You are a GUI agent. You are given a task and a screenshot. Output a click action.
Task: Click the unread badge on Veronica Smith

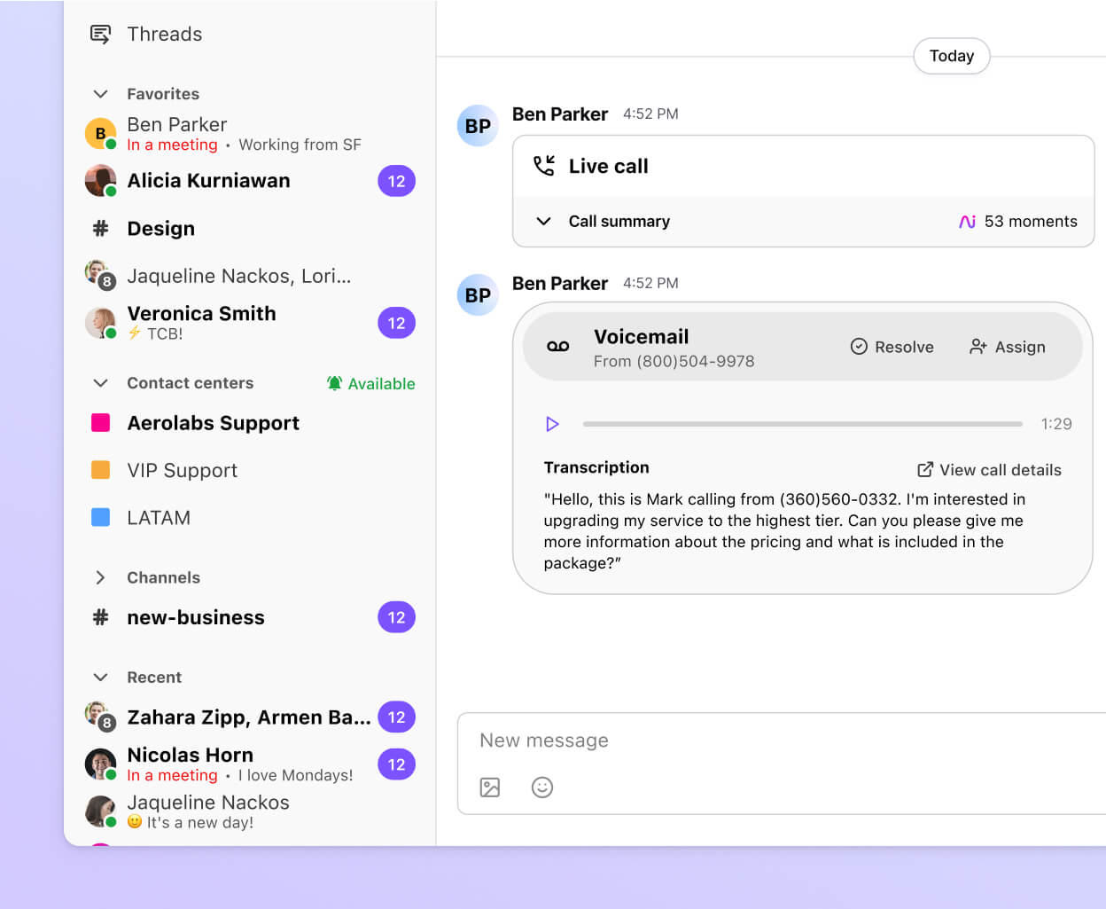(396, 323)
